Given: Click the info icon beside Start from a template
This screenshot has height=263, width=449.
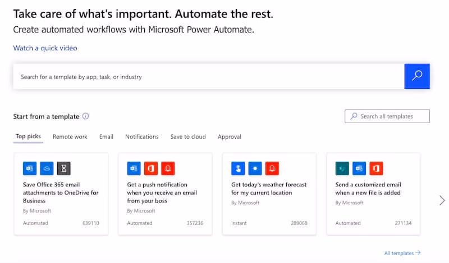Looking at the screenshot, I should (x=86, y=116).
